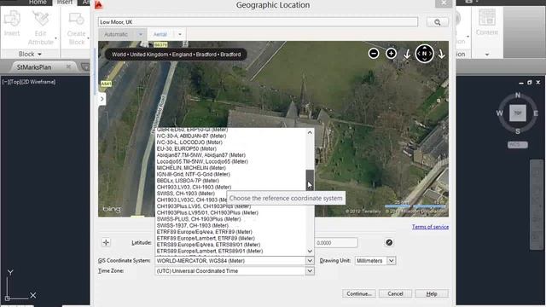Screen dimensions: 546x307
Task: Click the arrow left of the compass
Action: point(407,54)
